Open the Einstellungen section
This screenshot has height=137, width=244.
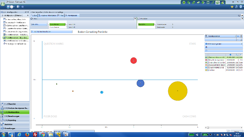coord(15,128)
